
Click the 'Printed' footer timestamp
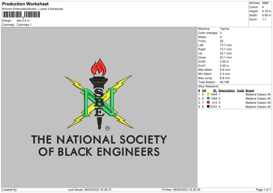coord(181,190)
